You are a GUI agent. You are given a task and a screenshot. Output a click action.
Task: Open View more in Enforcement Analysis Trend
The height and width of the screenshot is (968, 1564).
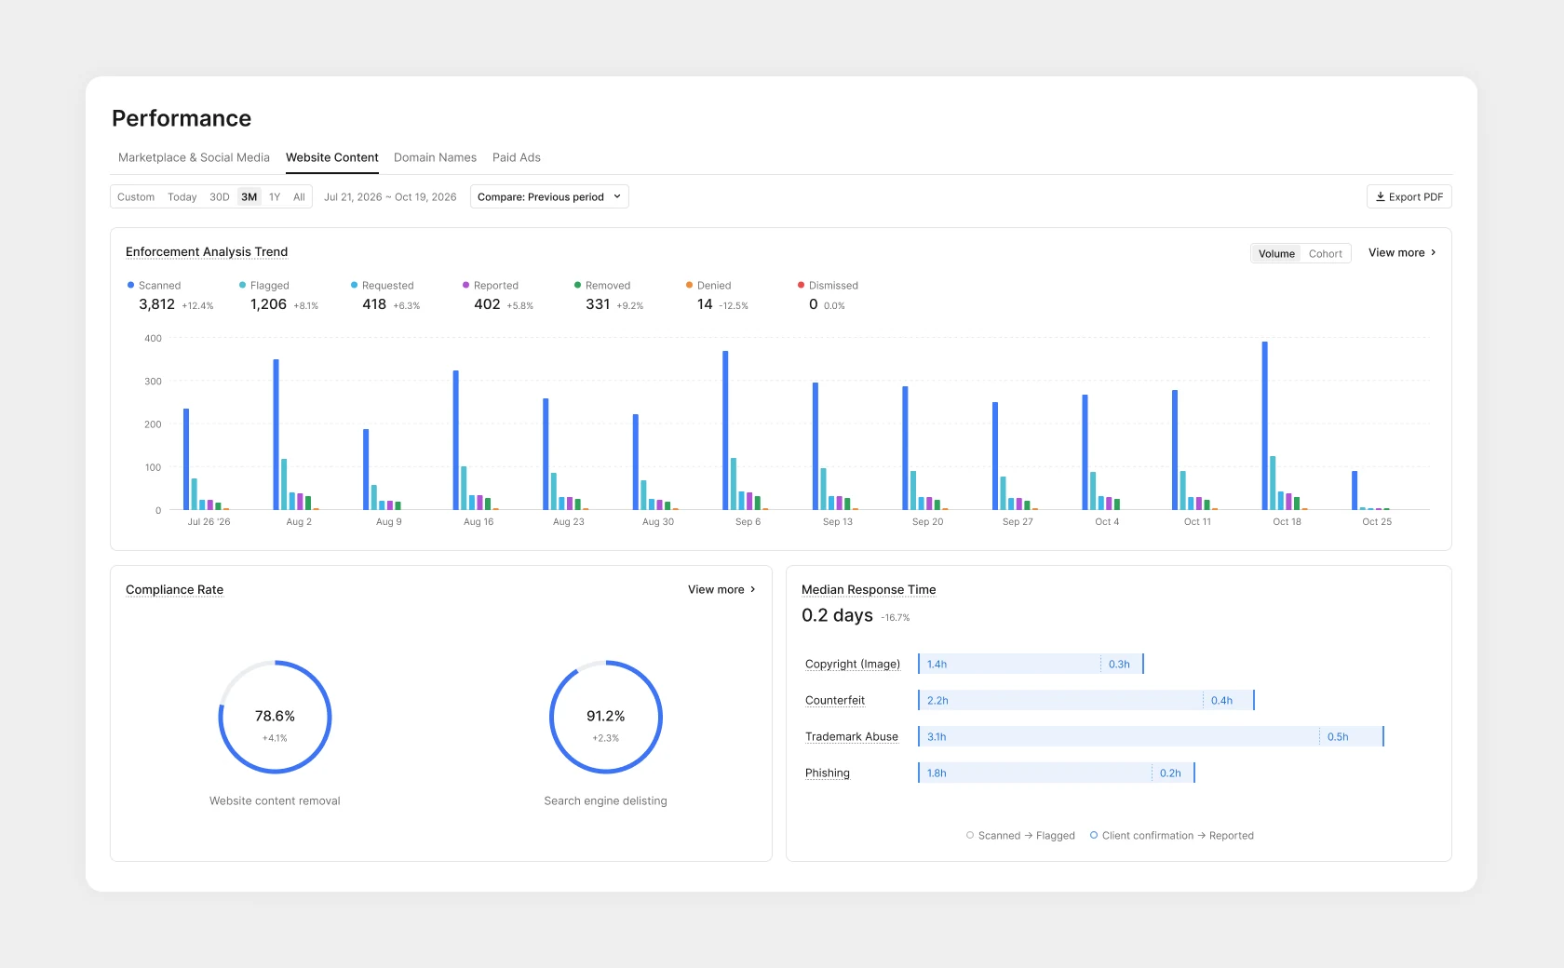pos(1402,252)
